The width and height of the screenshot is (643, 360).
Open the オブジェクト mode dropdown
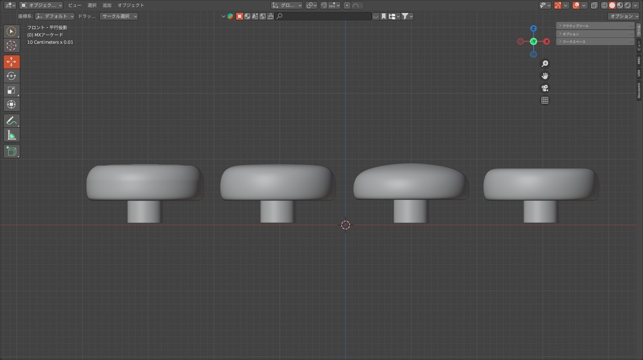pyautogui.click(x=41, y=5)
